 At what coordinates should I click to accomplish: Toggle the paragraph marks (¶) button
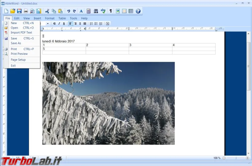click(x=111, y=11)
